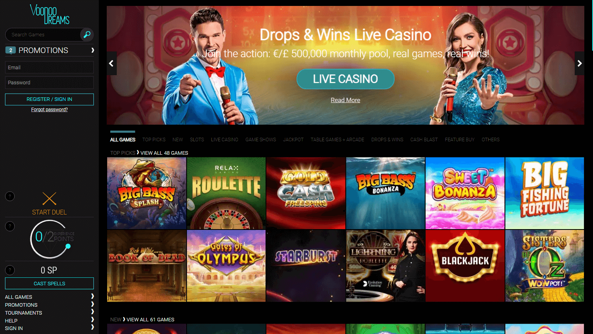Open help icon beside experience points
Image resolution: width=593 pixels, height=334 pixels.
pos(10,226)
